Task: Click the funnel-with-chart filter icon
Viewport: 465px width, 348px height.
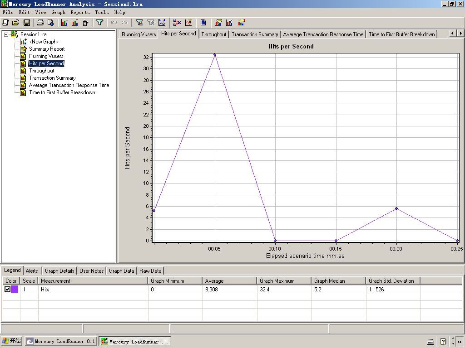Action: pyautogui.click(x=139, y=23)
